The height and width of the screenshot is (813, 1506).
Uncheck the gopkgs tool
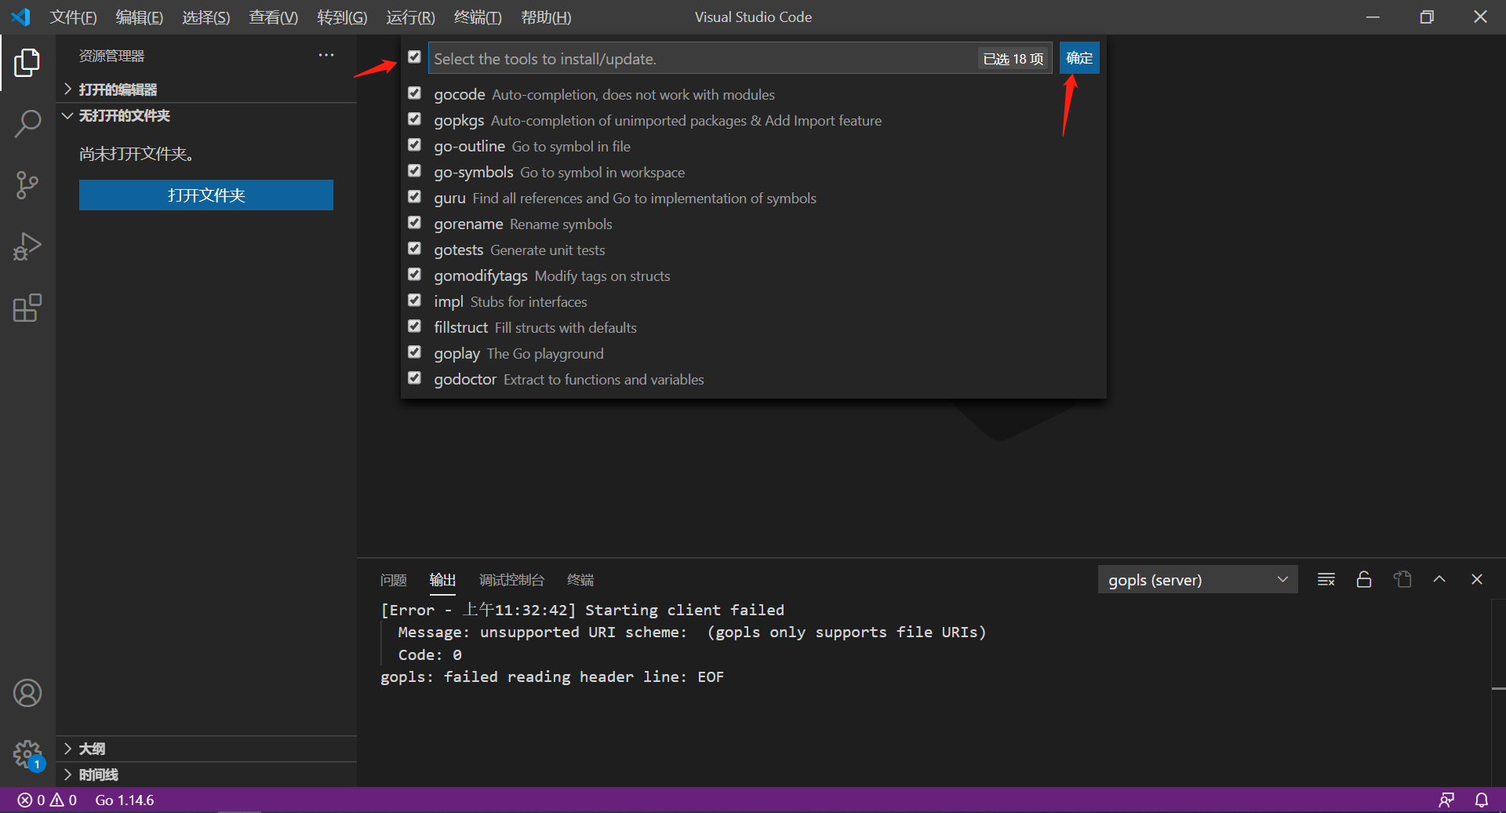coord(414,118)
